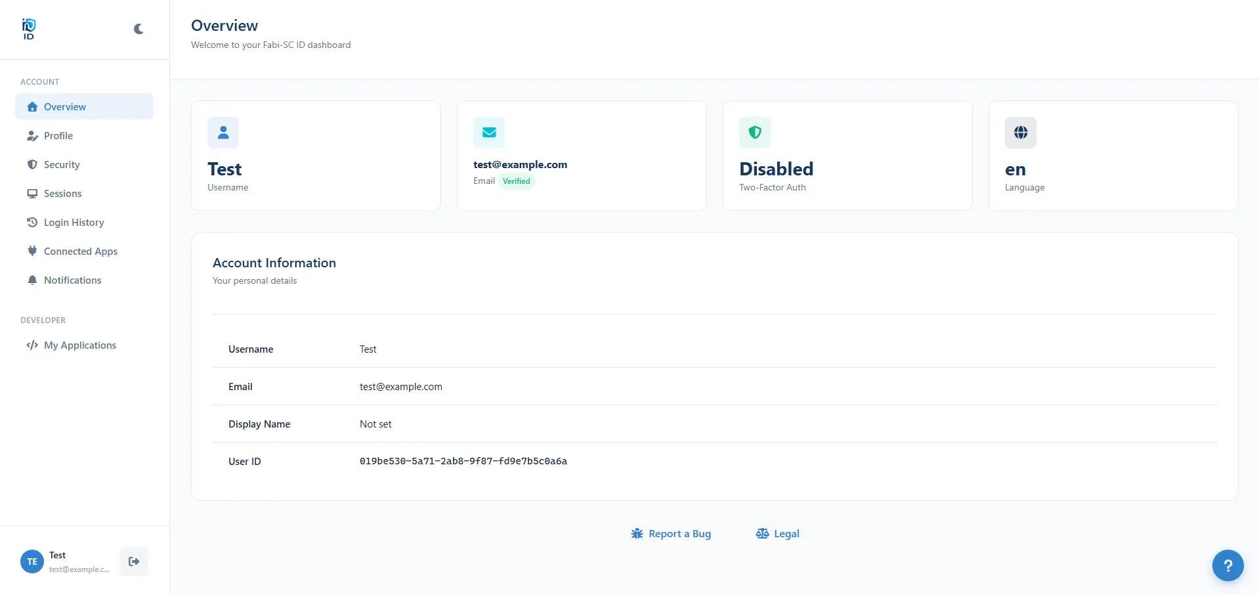The width and height of the screenshot is (1259, 595).
Task: Open the Legal link in the footer
Action: [x=778, y=534]
